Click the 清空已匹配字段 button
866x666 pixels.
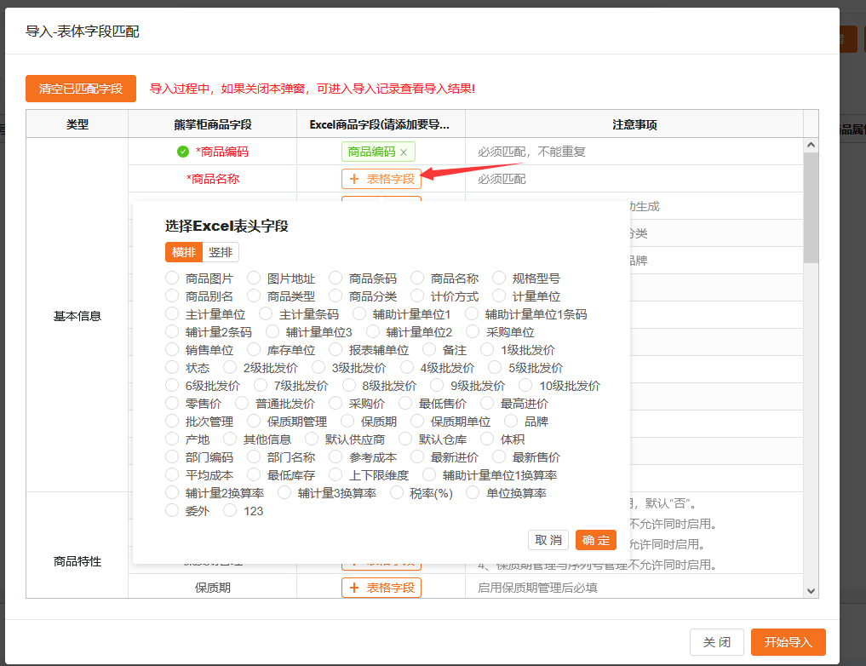click(81, 89)
